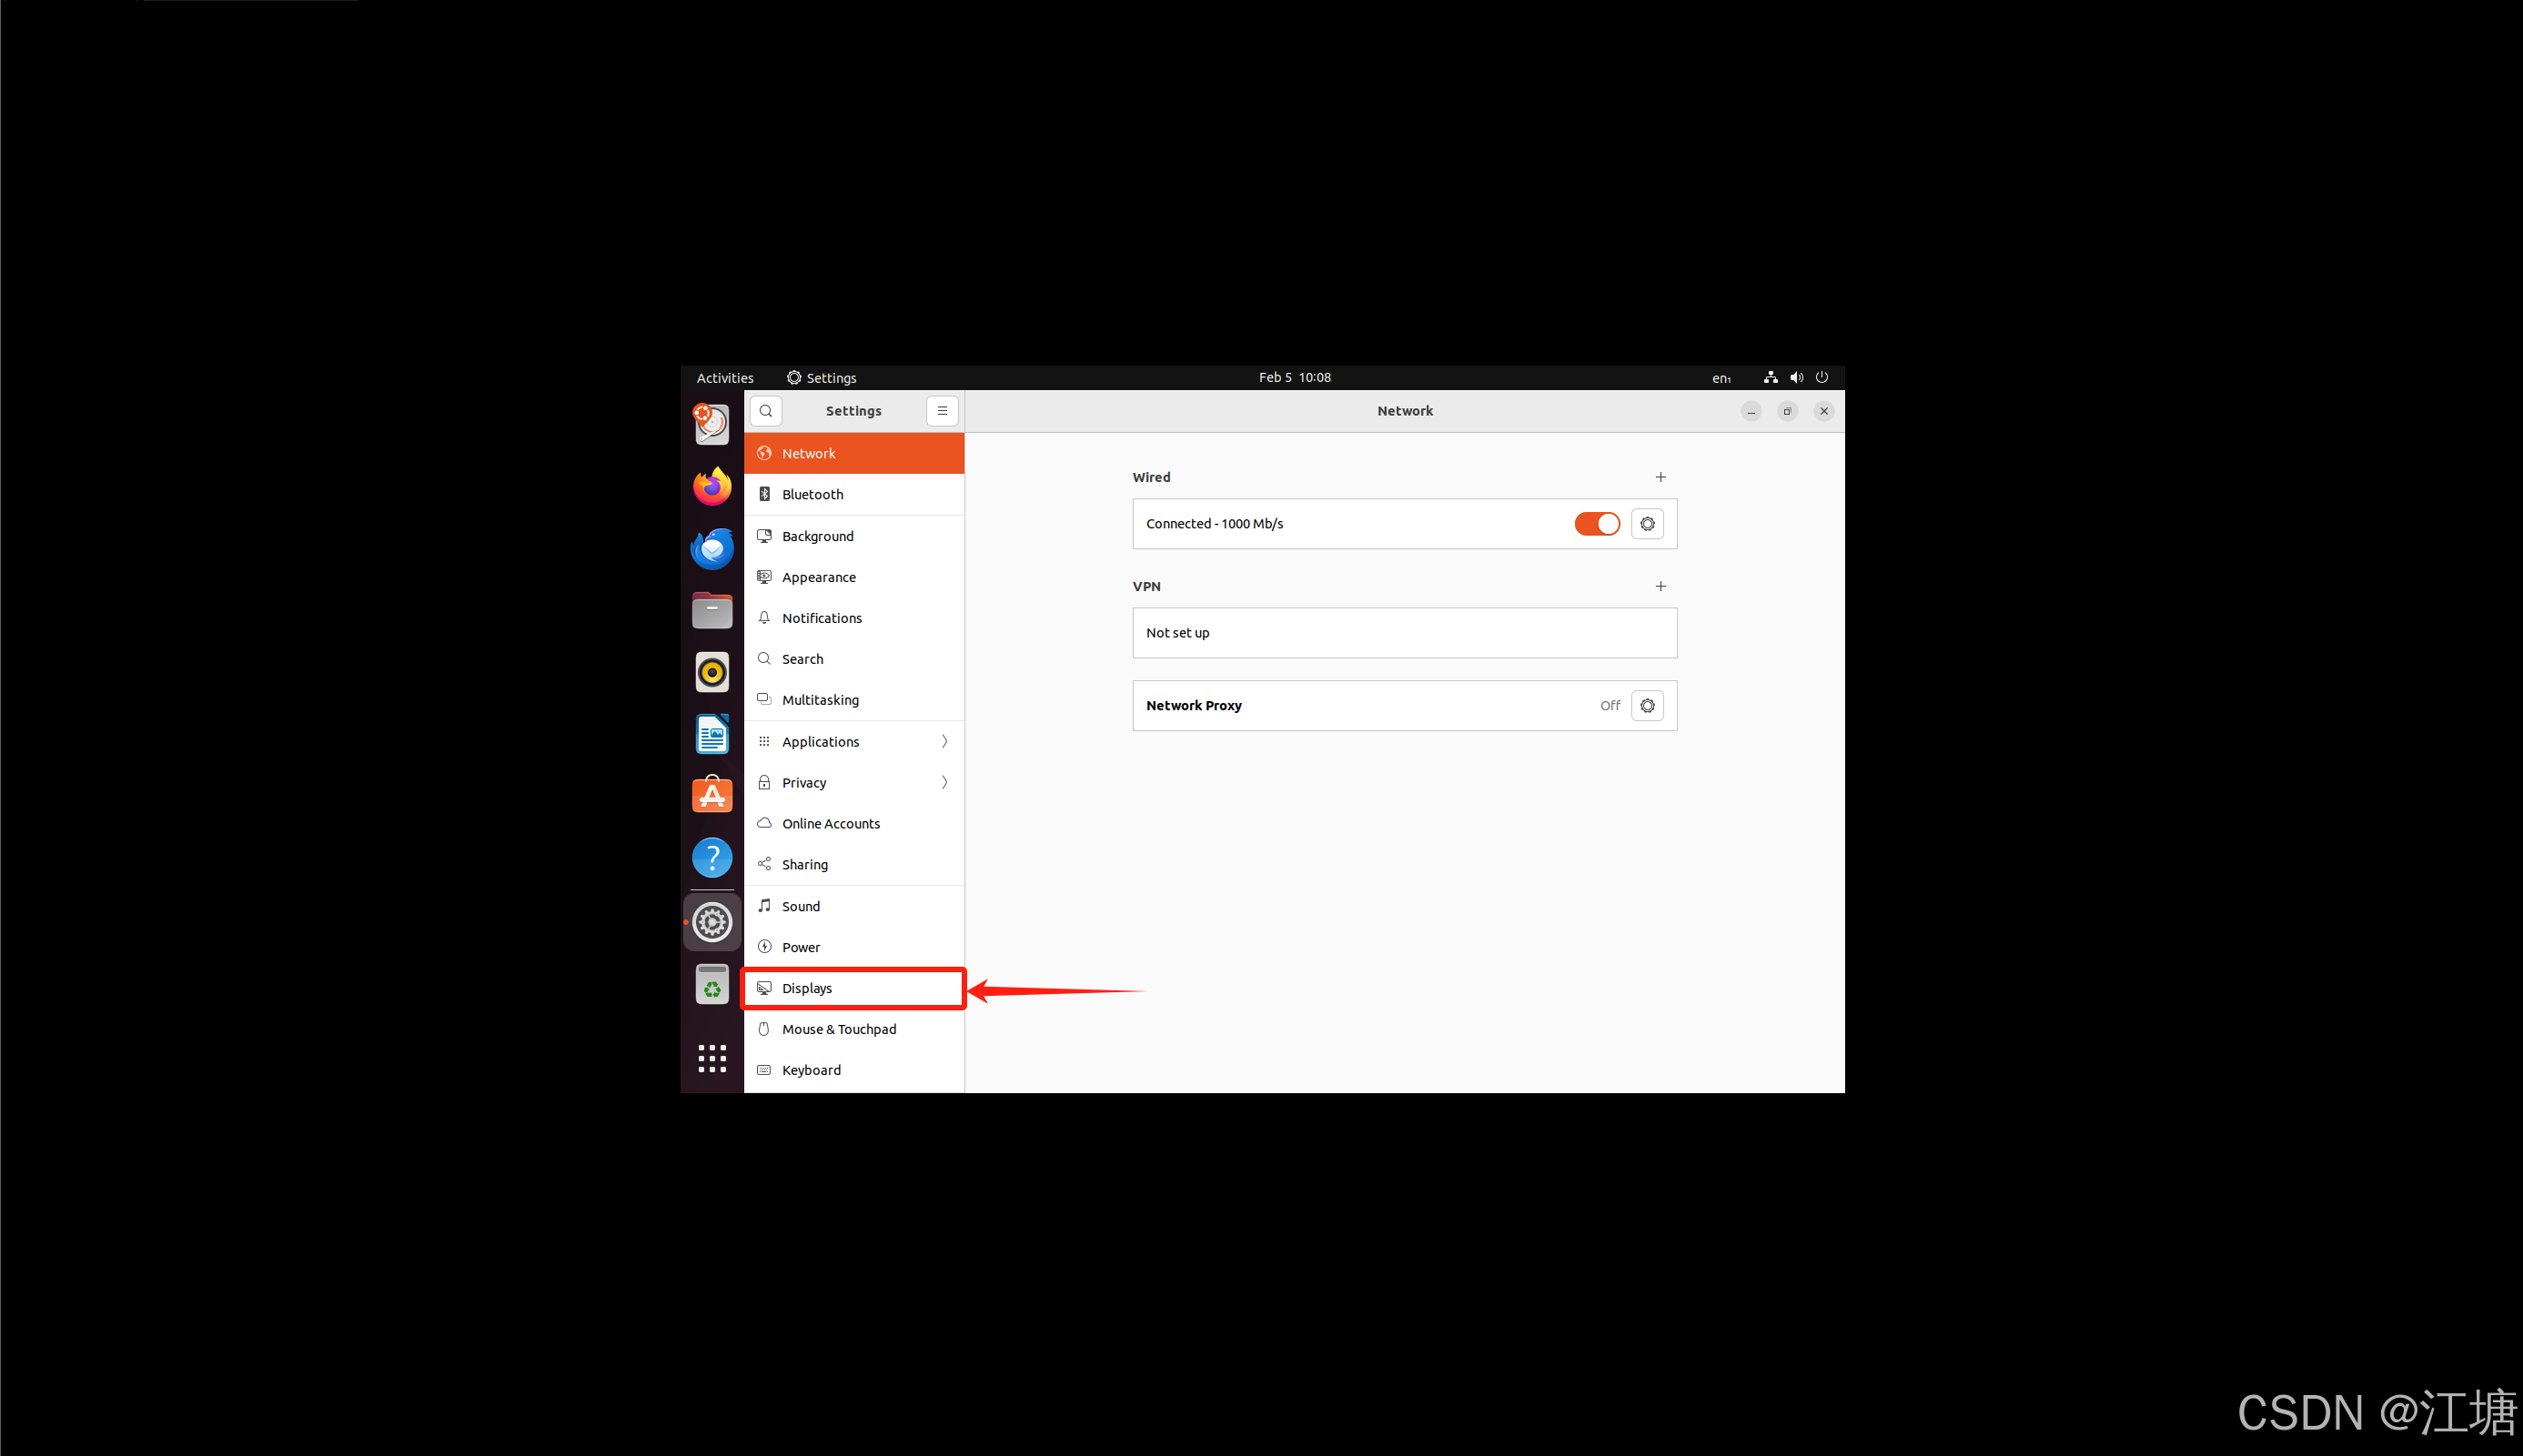Open Ubuntu Software from the dock
Viewport: 2523px width, 1456px height.
(x=711, y=796)
